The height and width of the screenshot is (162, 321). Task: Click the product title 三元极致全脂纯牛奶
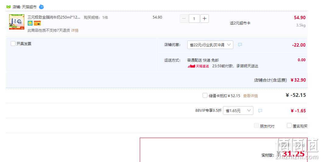54,17
